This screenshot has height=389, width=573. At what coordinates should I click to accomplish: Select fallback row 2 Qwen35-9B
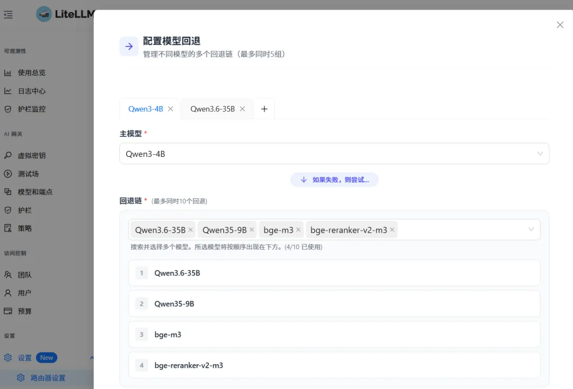pyautogui.click(x=334, y=304)
